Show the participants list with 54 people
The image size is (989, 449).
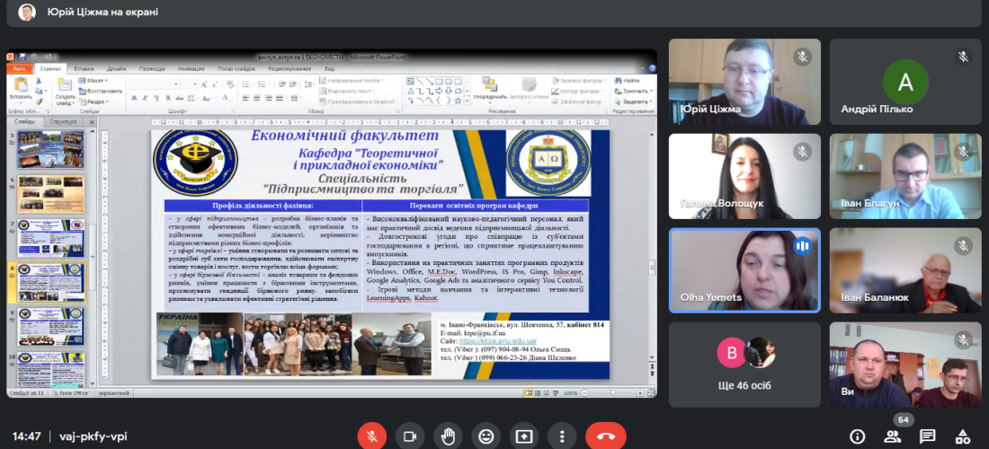tap(892, 436)
